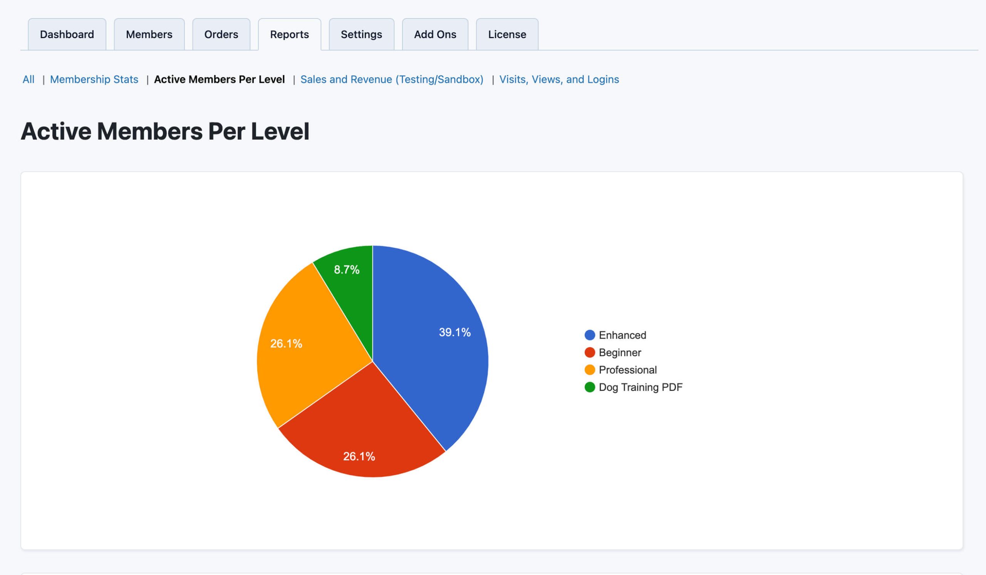Click the green Dog Training PDF legend dot

click(x=590, y=387)
